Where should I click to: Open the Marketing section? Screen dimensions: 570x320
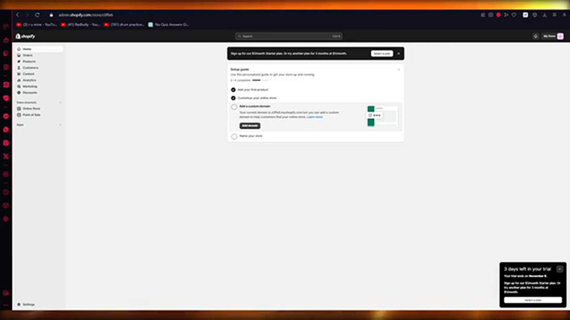click(x=30, y=86)
